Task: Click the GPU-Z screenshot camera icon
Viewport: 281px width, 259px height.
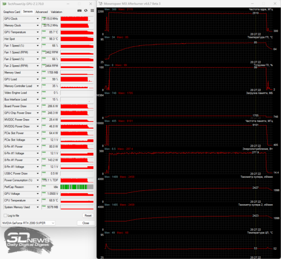Action: click(x=79, y=10)
